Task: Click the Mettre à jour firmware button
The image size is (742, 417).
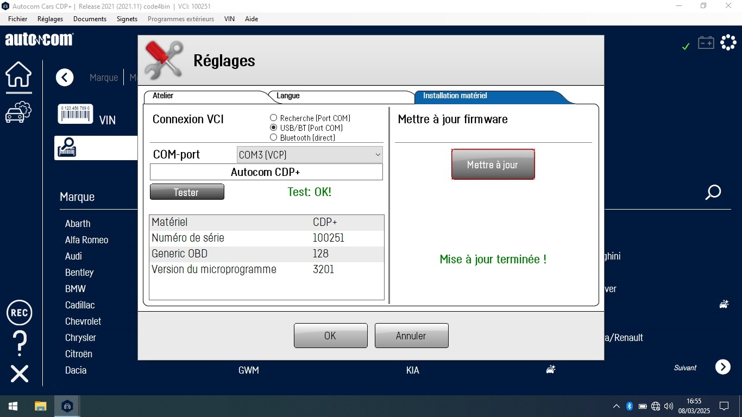Action: (493, 164)
